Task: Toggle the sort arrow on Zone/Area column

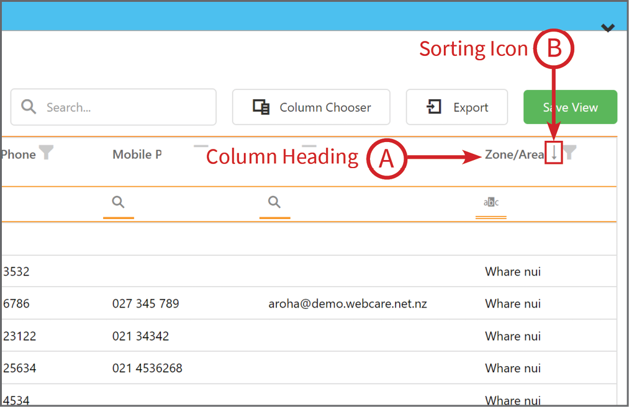Action: click(x=554, y=153)
